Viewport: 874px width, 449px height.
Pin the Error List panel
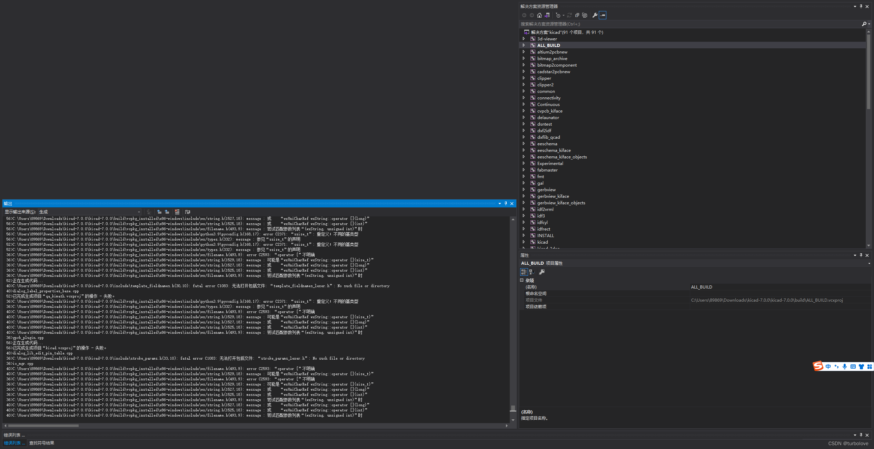pos(861,435)
